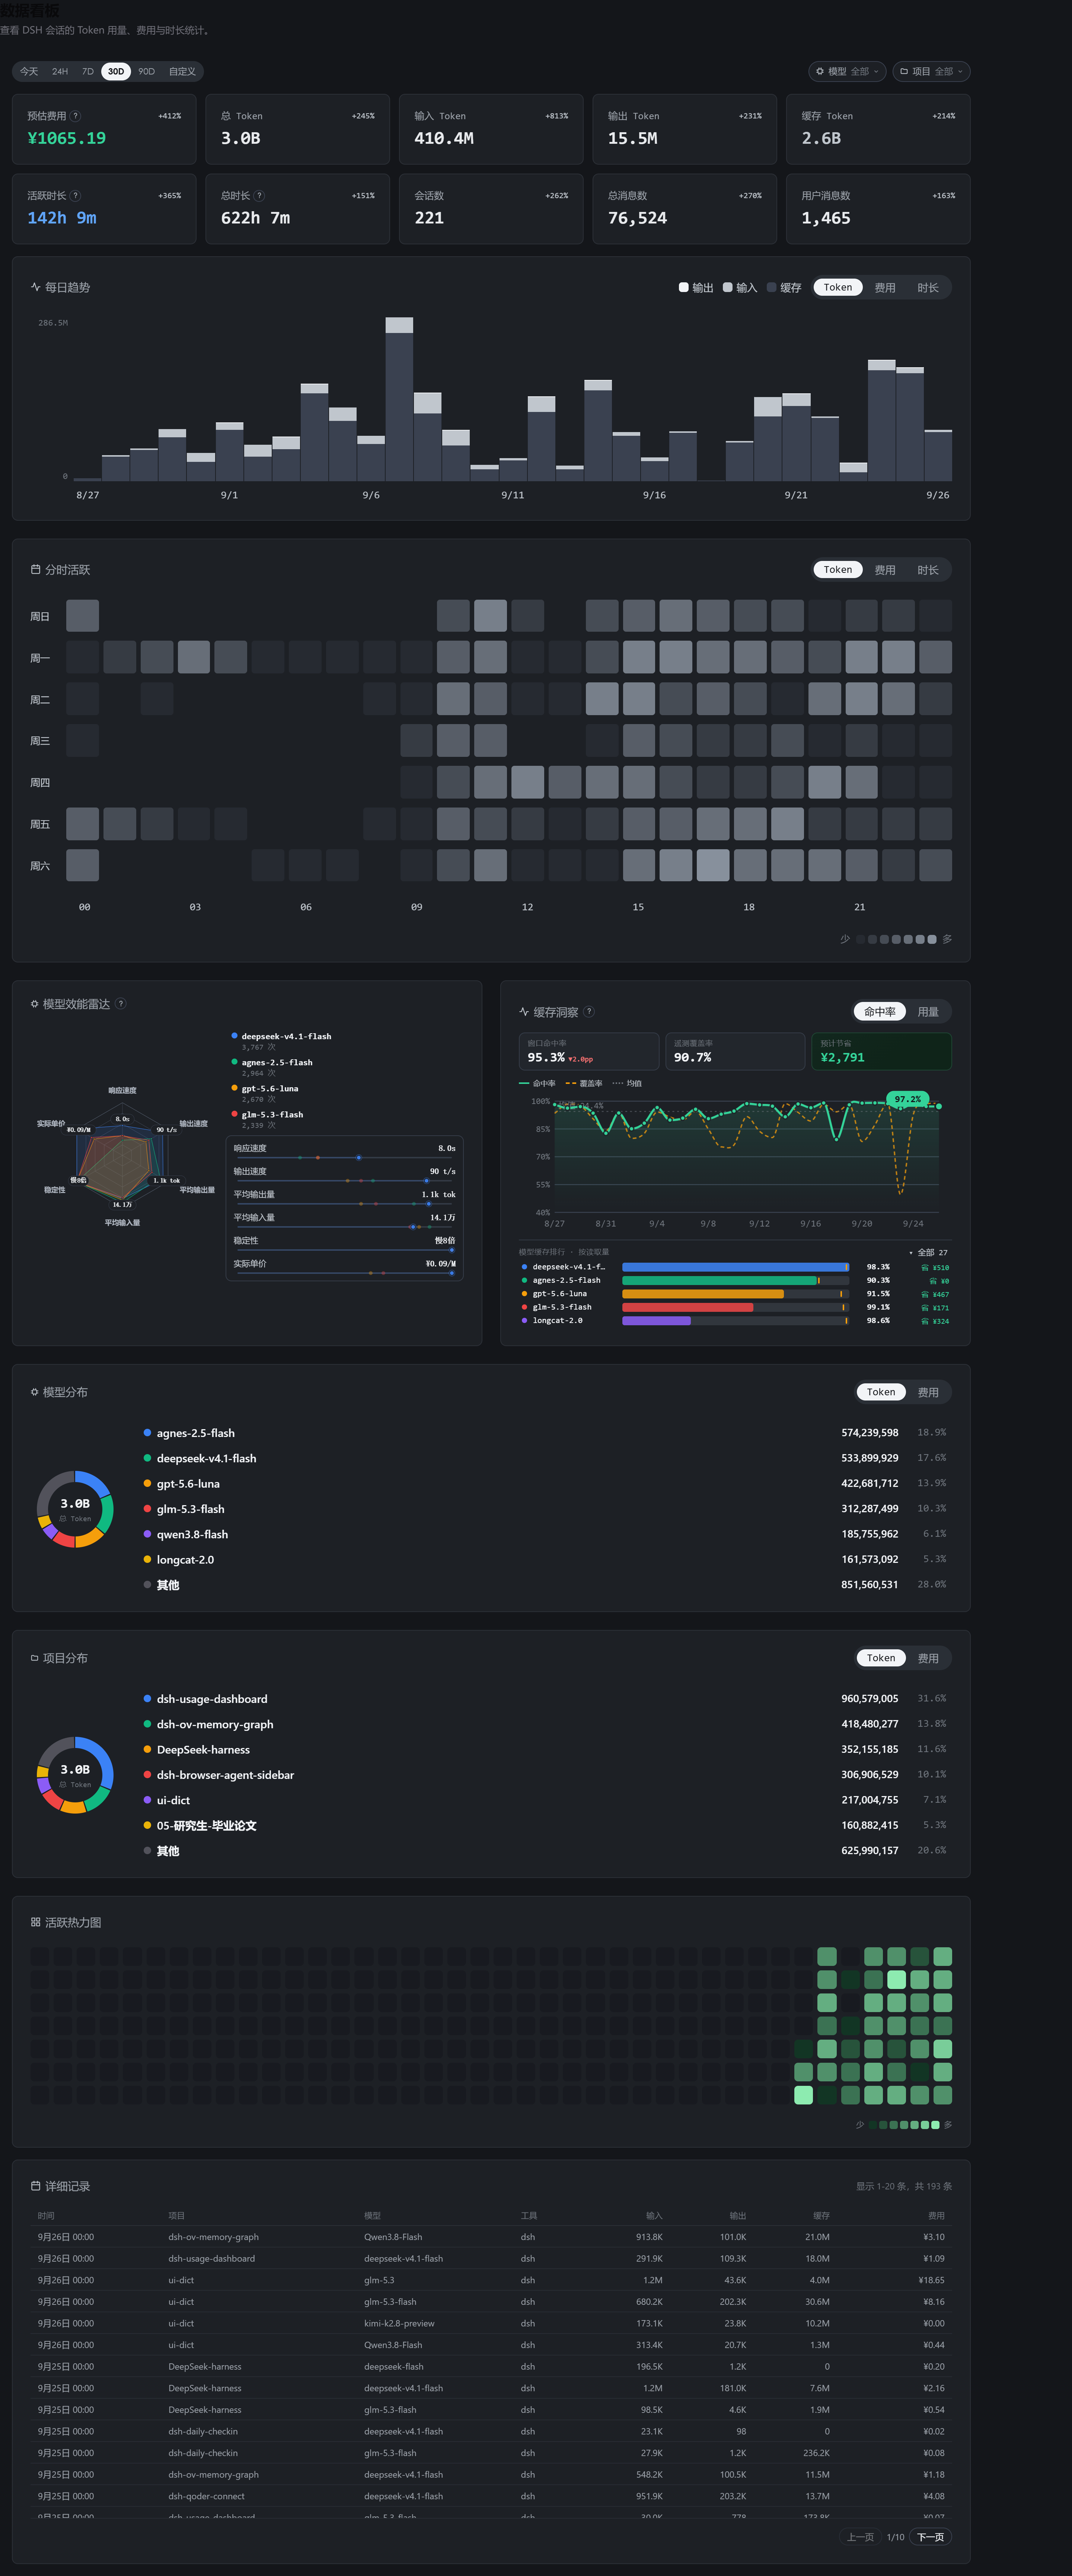Click the folder icon beside 项目分布
1072x2576 pixels.
tap(35, 1658)
